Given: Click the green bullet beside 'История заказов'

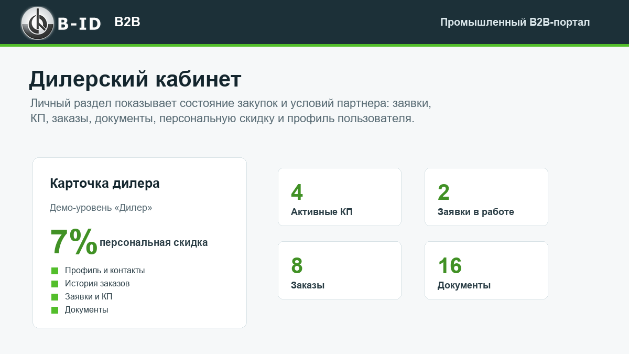Looking at the screenshot, I should 55,284.
